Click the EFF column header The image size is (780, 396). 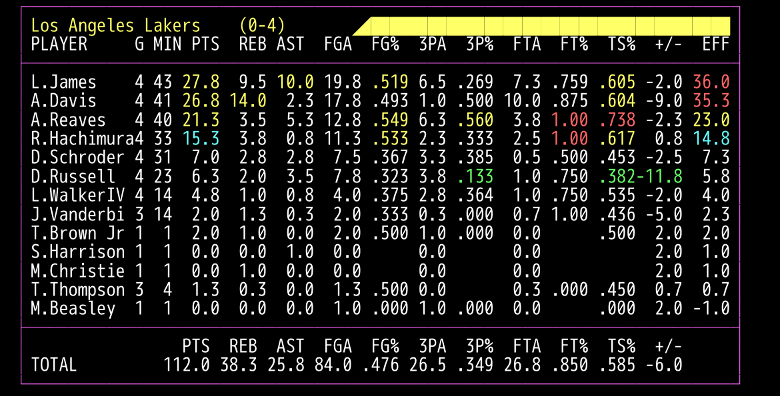[716, 44]
